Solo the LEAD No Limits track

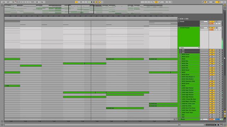(217, 106)
